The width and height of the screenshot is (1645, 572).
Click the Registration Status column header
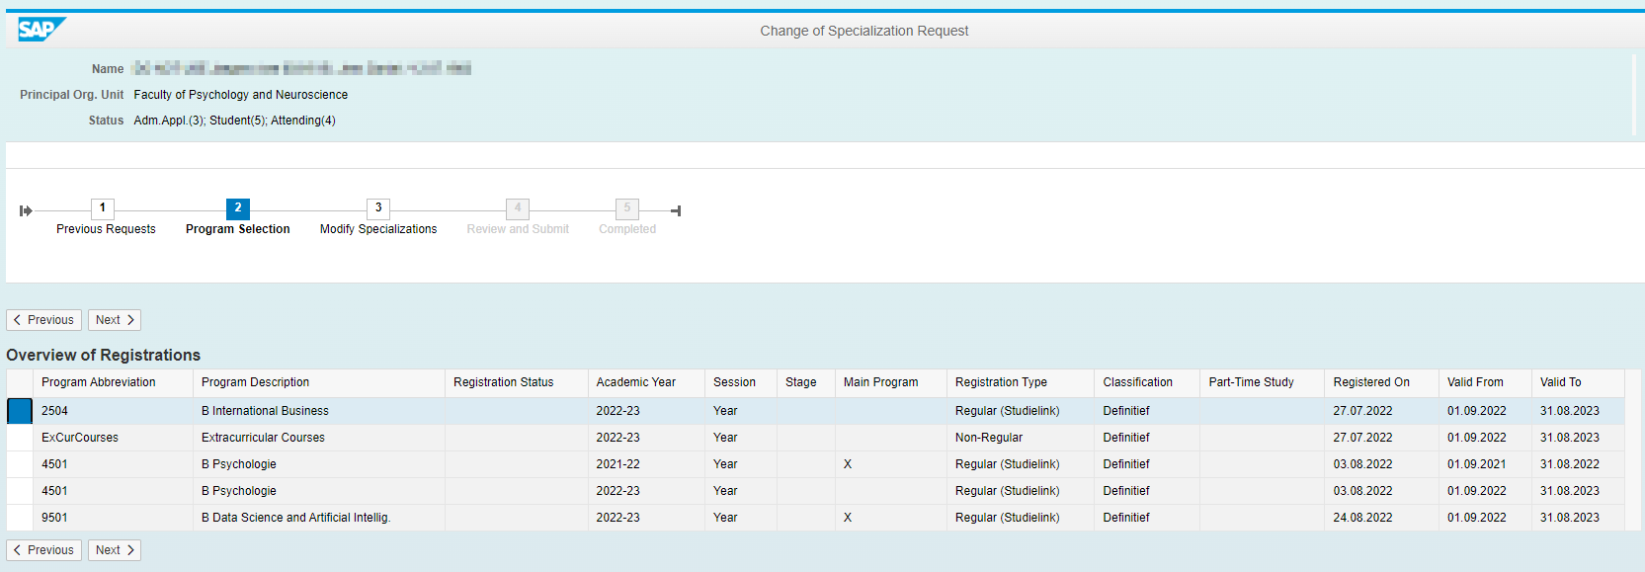(x=517, y=382)
